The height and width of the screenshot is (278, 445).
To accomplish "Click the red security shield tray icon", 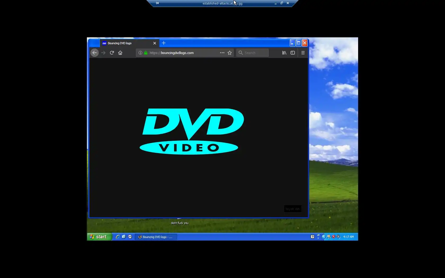I will [333, 237].
